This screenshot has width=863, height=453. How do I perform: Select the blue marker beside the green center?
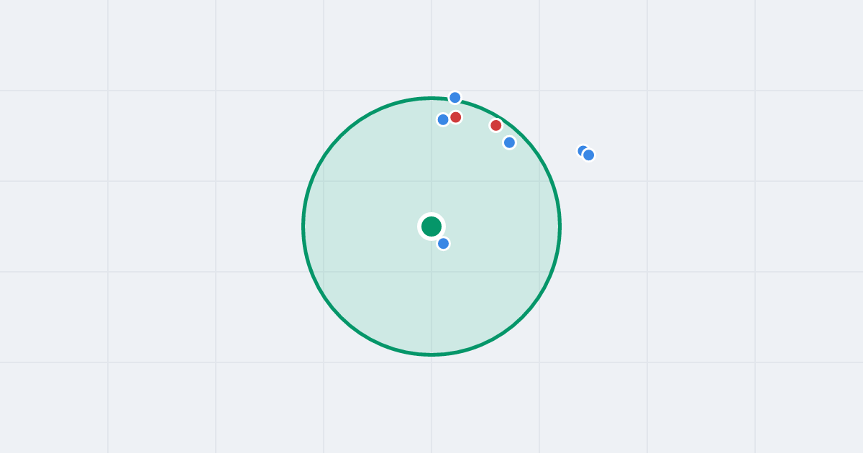[444, 244]
